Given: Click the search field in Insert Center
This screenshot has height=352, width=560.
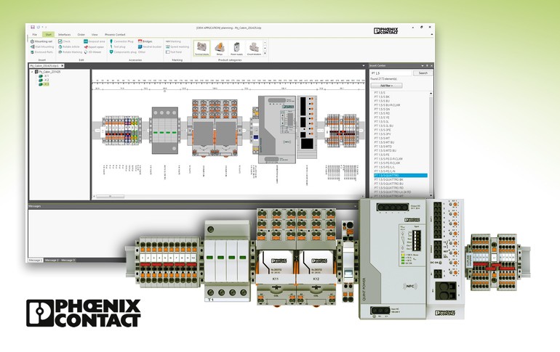Looking at the screenshot, I should click(391, 73).
